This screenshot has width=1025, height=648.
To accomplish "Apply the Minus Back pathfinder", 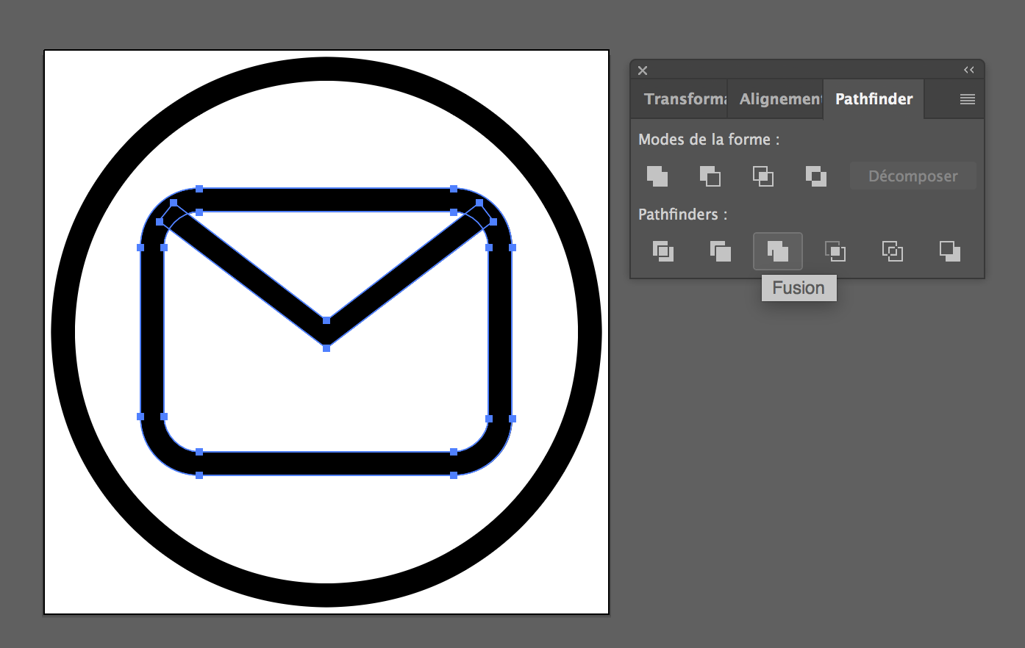I will pos(950,251).
